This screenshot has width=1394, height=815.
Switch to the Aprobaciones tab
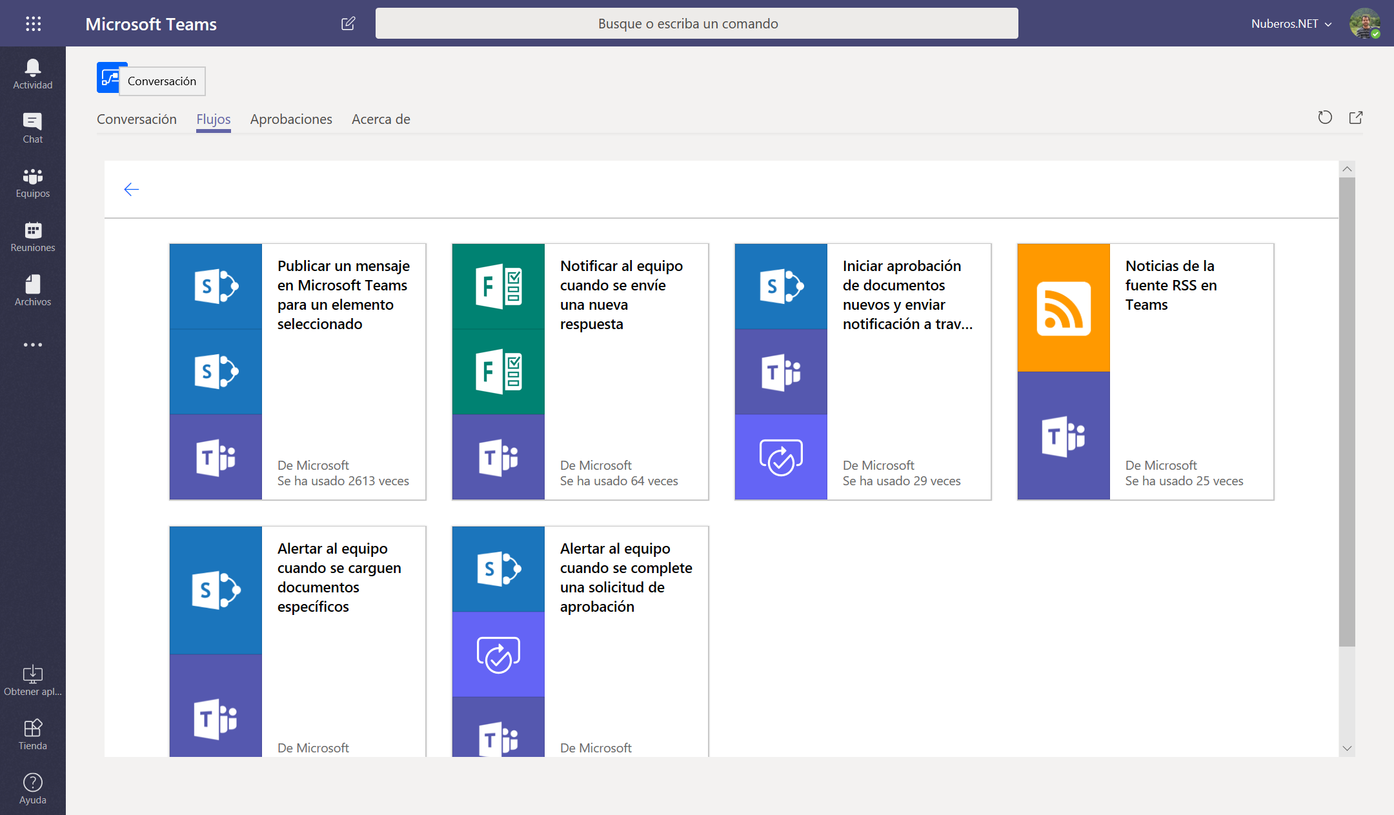click(x=291, y=119)
